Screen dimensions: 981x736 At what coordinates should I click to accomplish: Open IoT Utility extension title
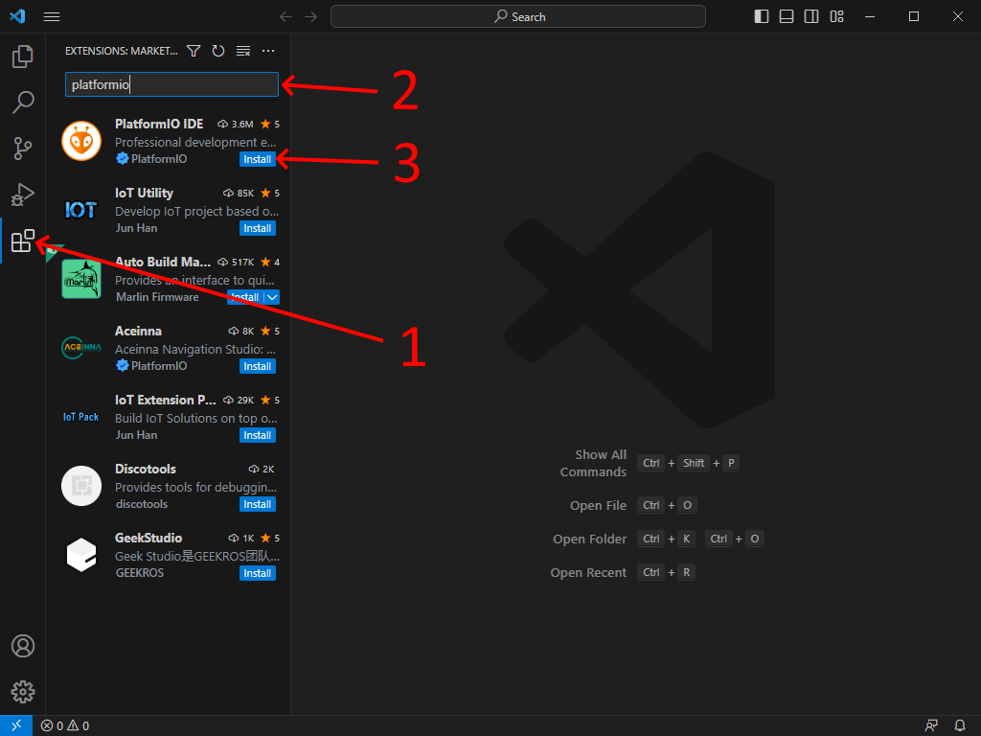(144, 193)
